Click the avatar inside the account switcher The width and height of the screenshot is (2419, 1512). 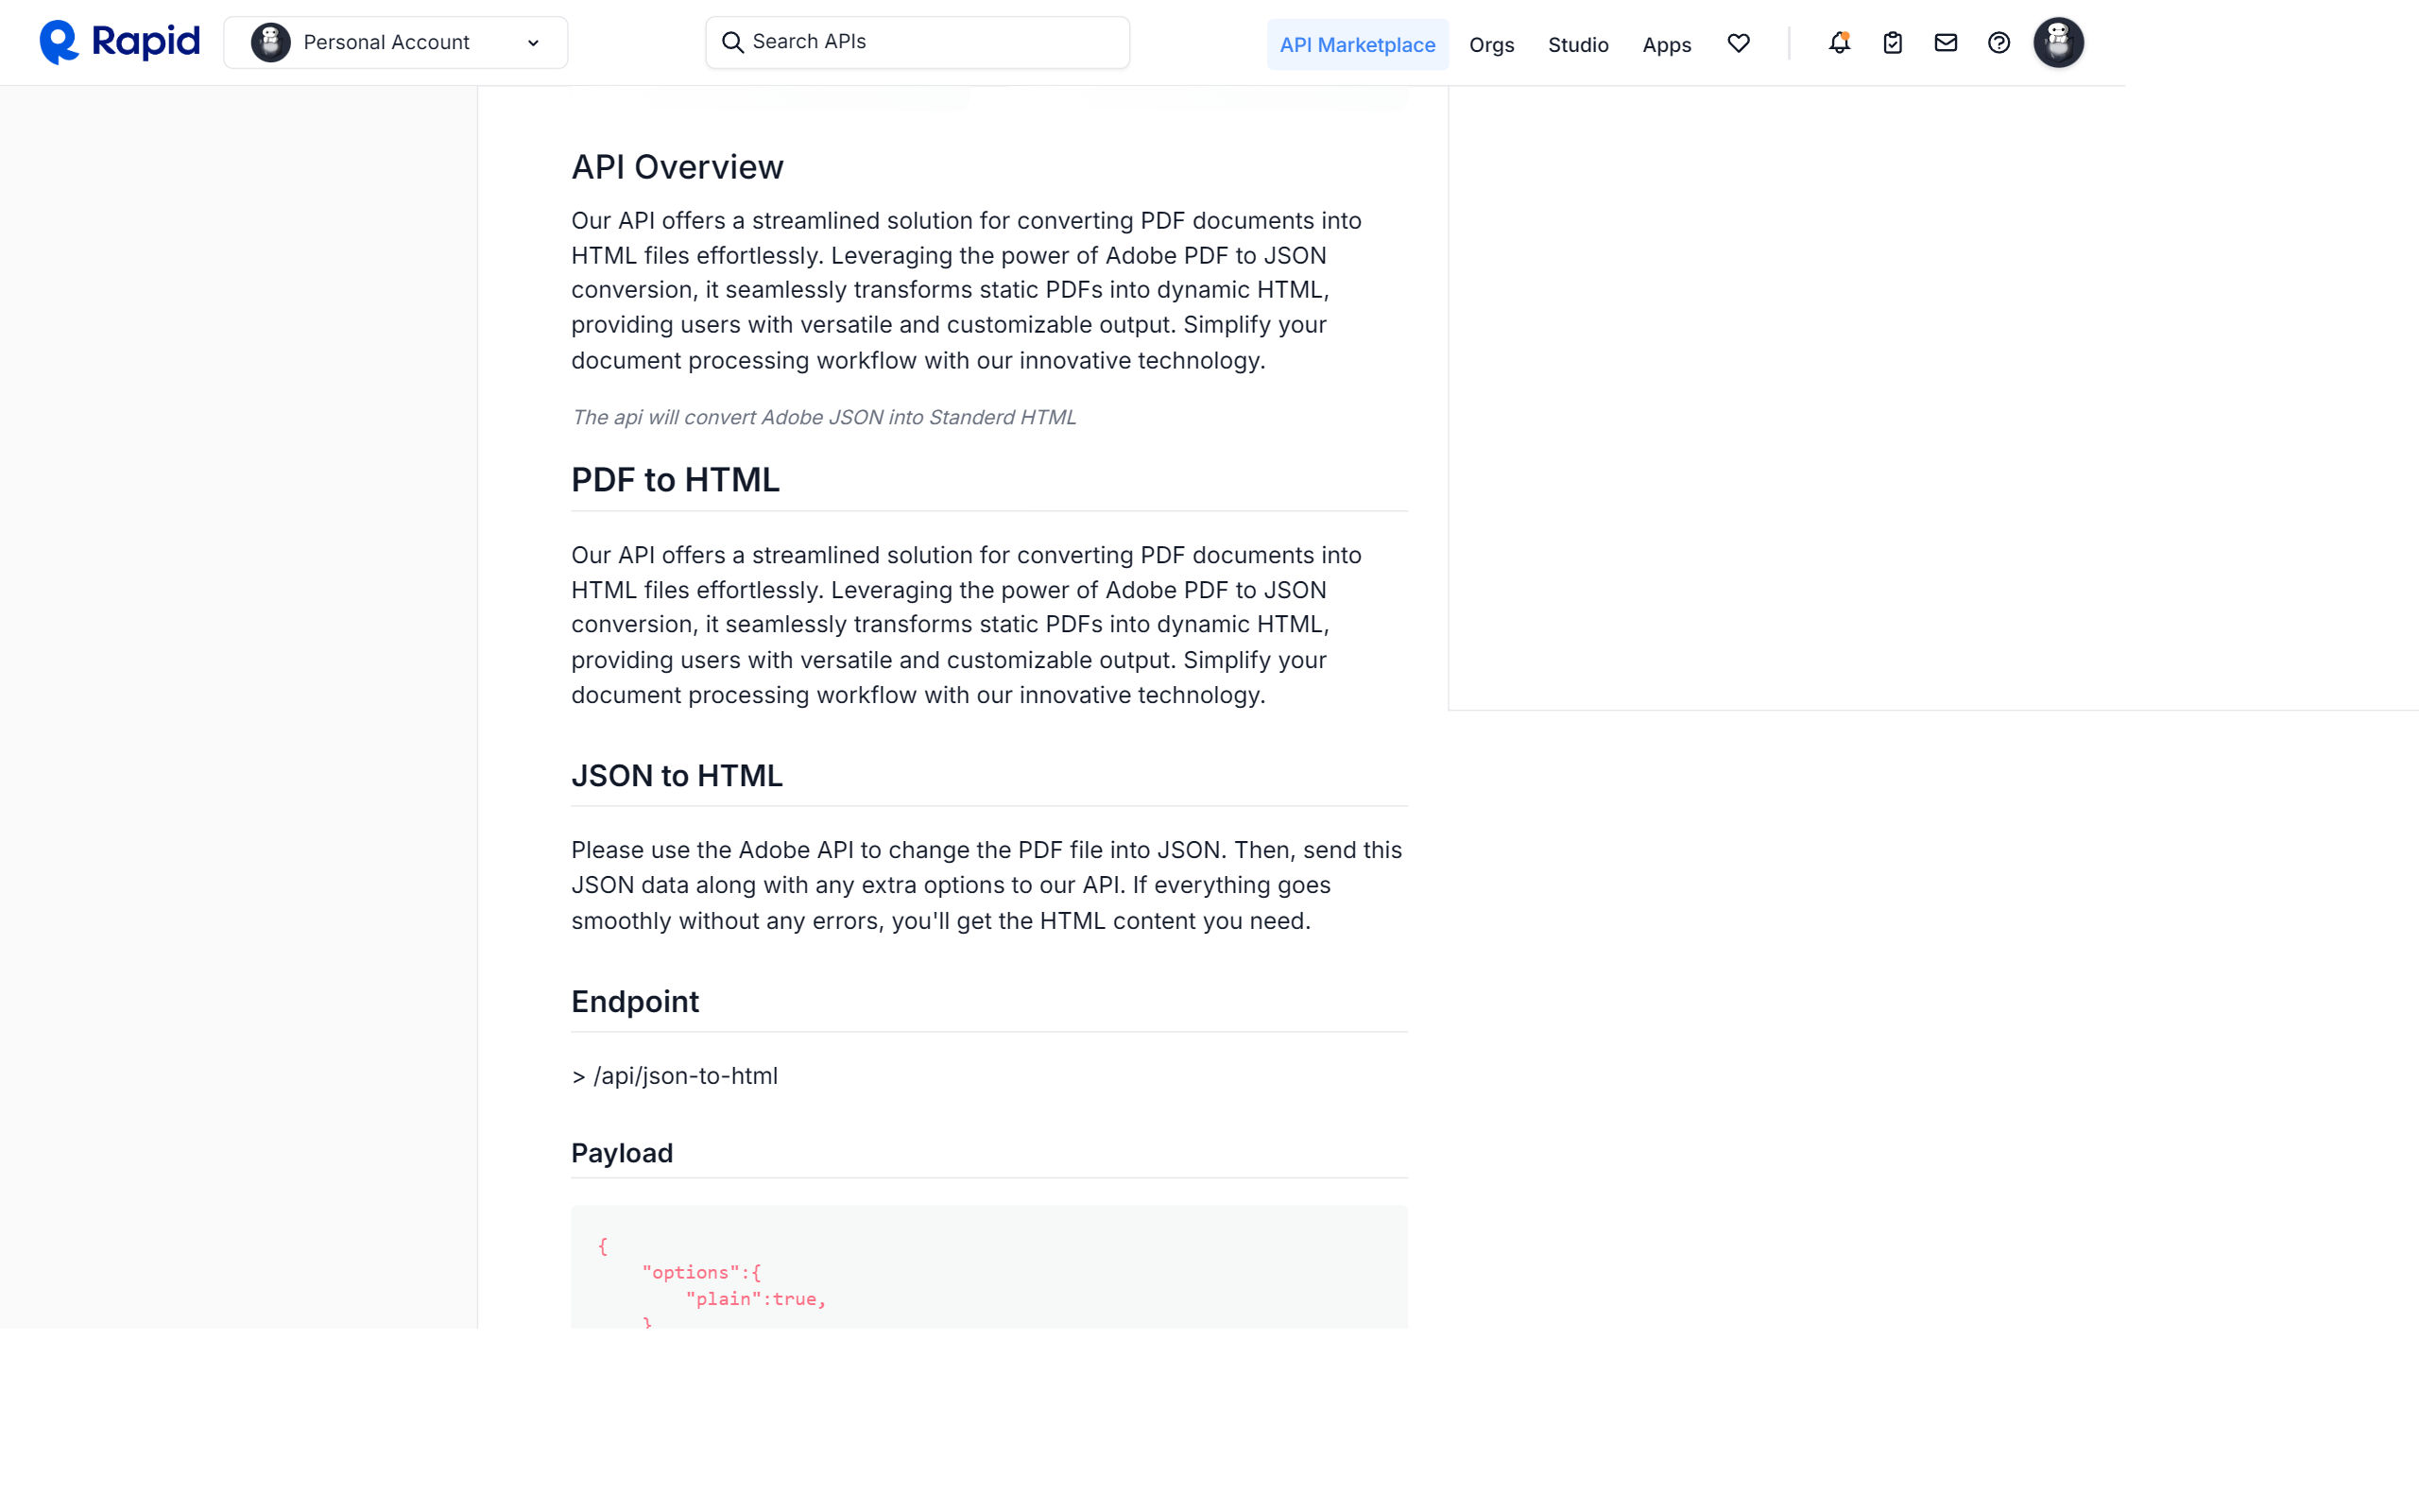(x=271, y=41)
